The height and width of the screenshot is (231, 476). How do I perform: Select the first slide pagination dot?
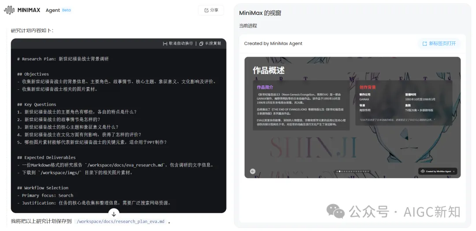tap(337, 171)
